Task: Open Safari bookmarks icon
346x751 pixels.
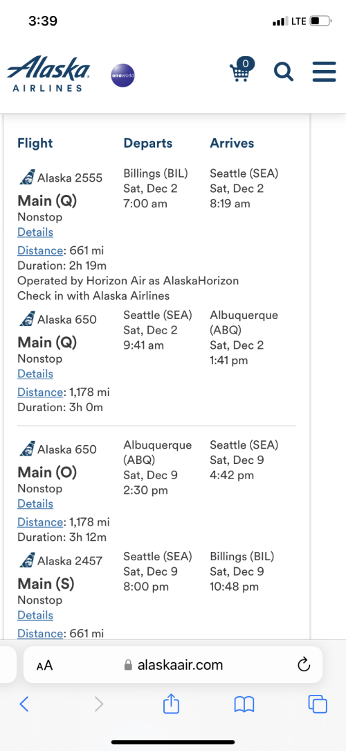Action: tap(244, 705)
